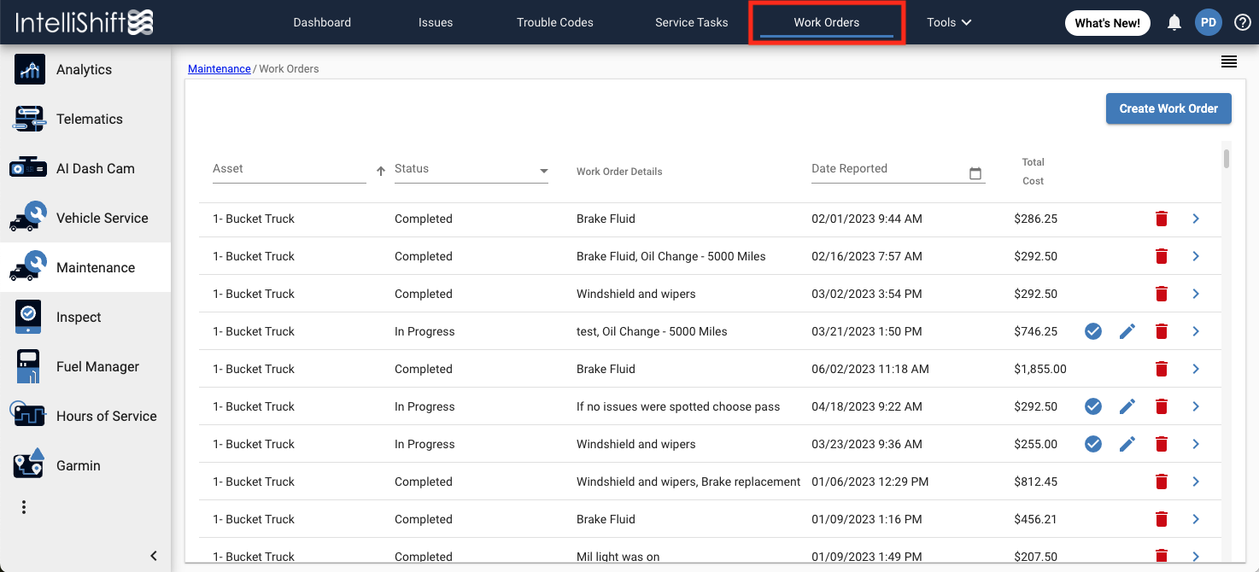Open AI Dash Cam from the sidebar

click(95, 168)
